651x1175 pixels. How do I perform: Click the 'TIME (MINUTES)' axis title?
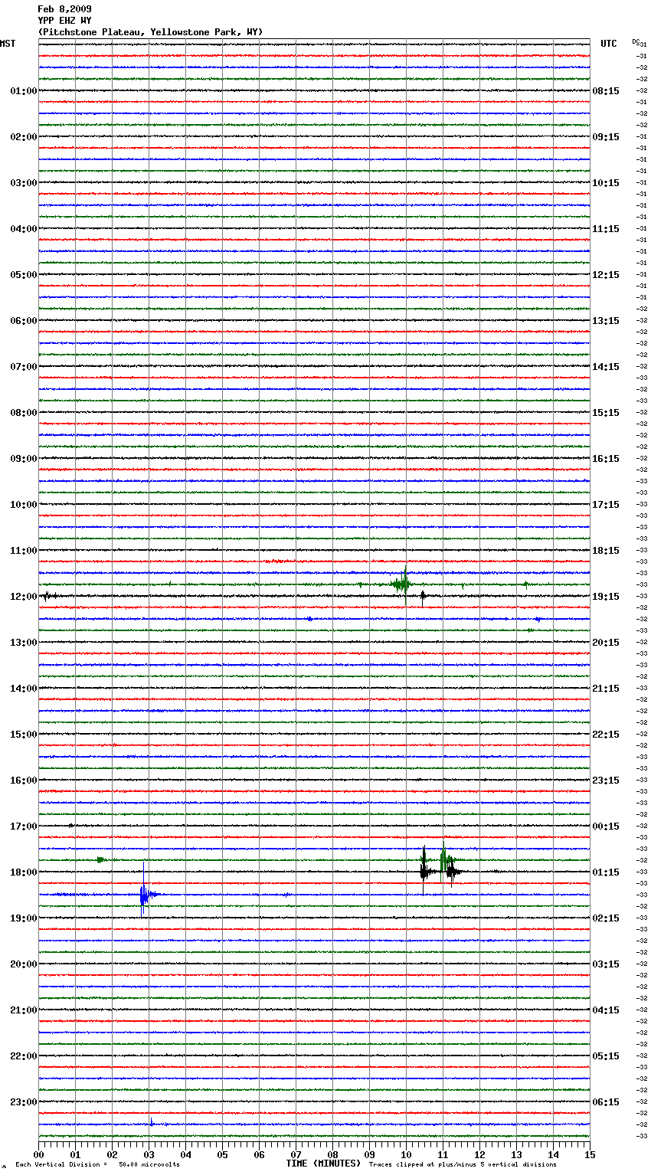click(x=323, y=1164)
